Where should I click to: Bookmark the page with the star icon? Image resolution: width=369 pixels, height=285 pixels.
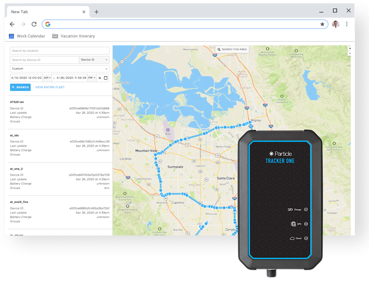[x=322, y=24]
